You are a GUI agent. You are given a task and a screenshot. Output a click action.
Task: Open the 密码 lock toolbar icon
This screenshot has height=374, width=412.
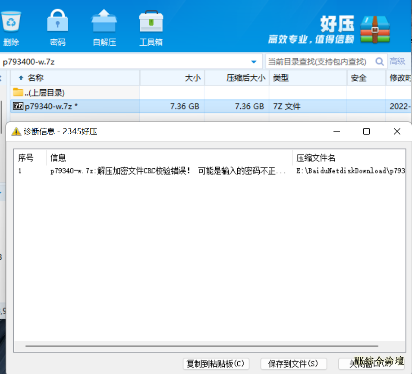[x=57, y=20]
